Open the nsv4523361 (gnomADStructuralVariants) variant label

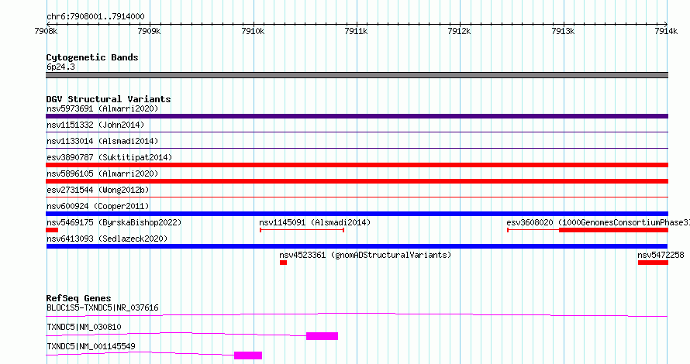pos(365,255)
